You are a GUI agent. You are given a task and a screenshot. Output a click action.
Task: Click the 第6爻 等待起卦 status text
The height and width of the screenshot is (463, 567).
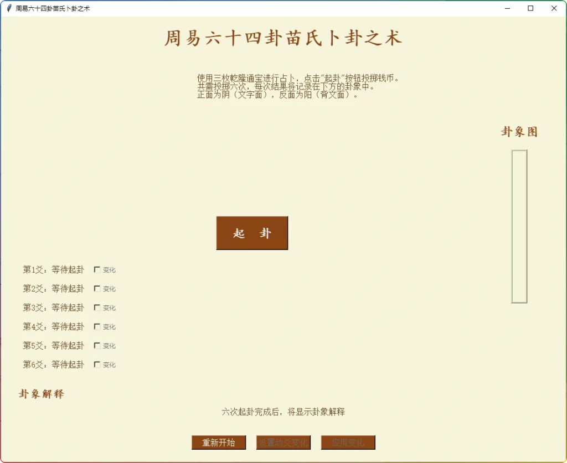click(53, 365)
